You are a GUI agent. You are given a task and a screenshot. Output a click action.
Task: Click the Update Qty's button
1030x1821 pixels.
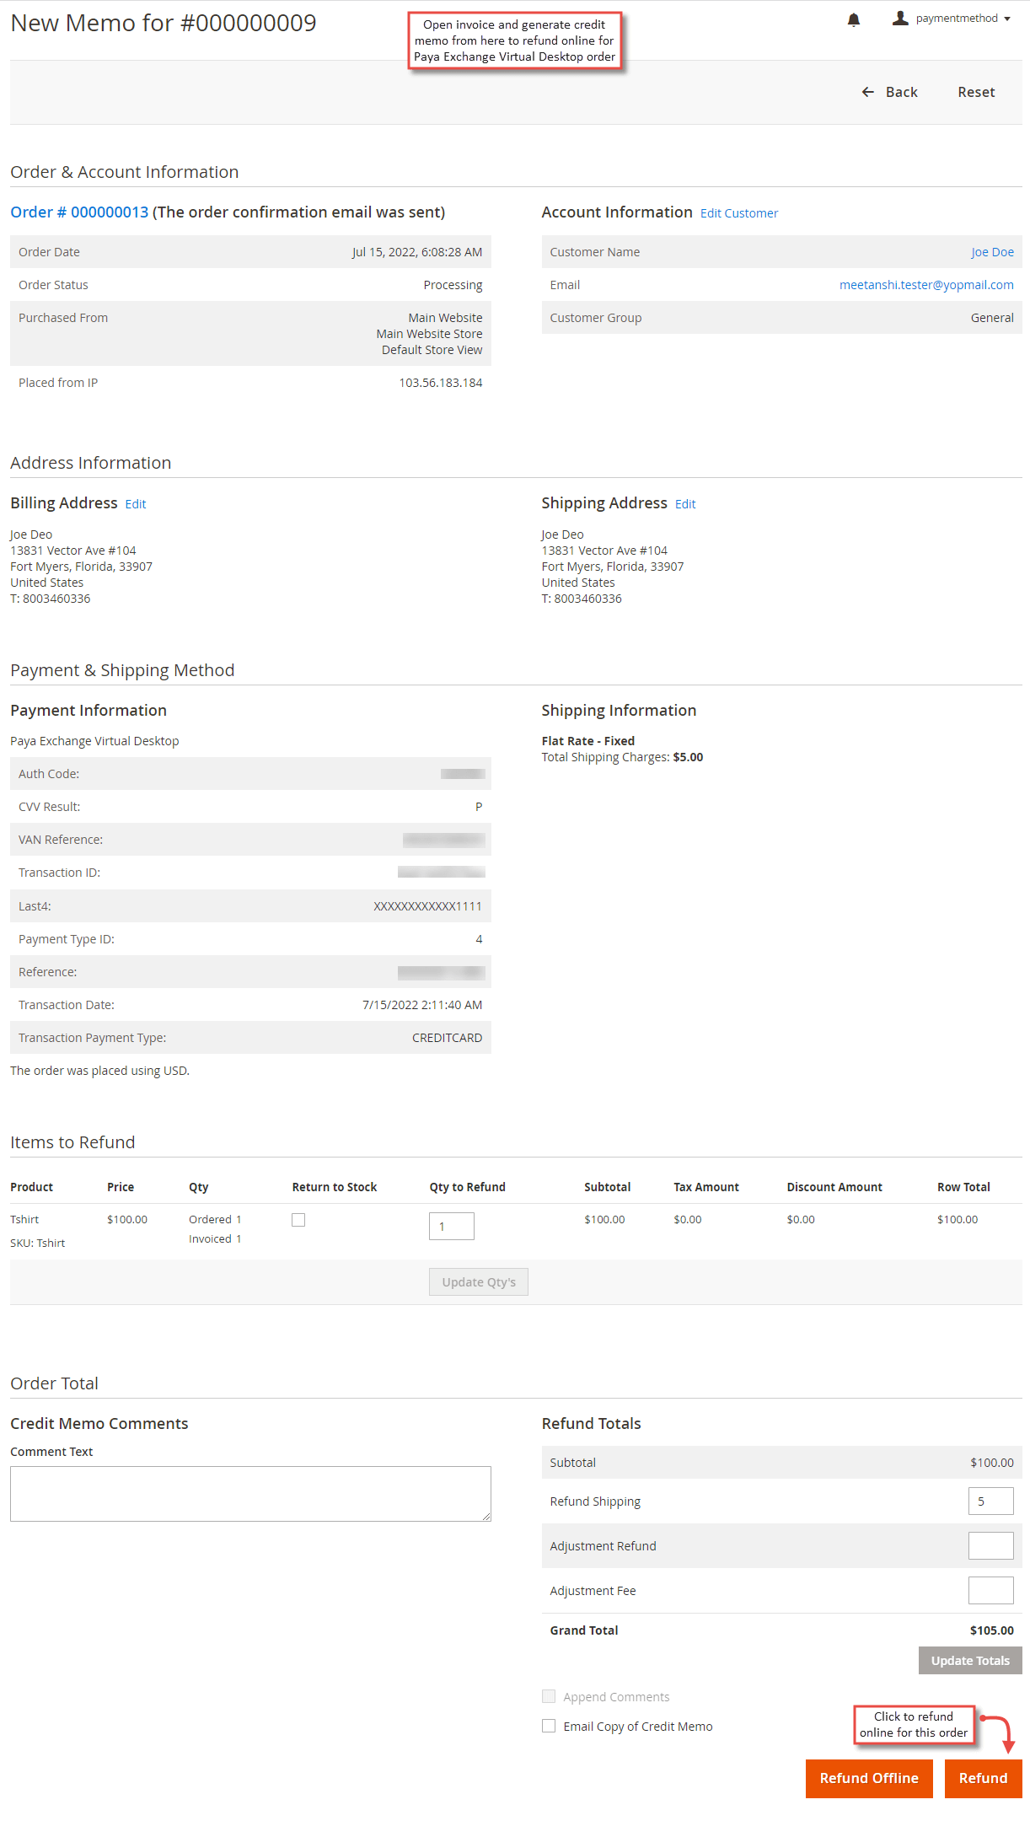point(479,1282)
